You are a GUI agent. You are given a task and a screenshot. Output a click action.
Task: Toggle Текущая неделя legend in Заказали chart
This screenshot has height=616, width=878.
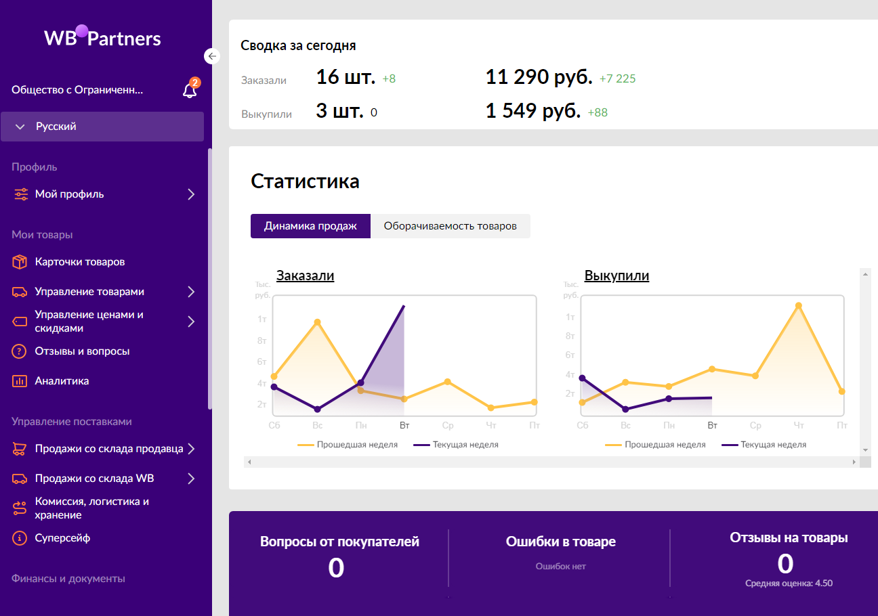456,445
